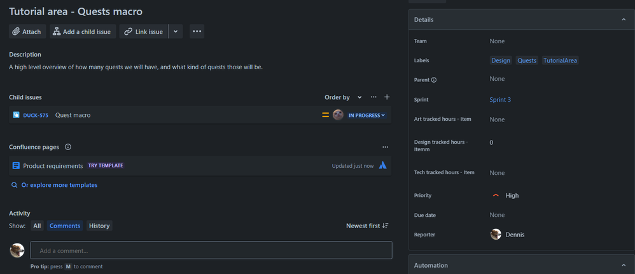Click the plus icon to add child issue
Viewport: 635px width, 274px height.
point(387,97)
